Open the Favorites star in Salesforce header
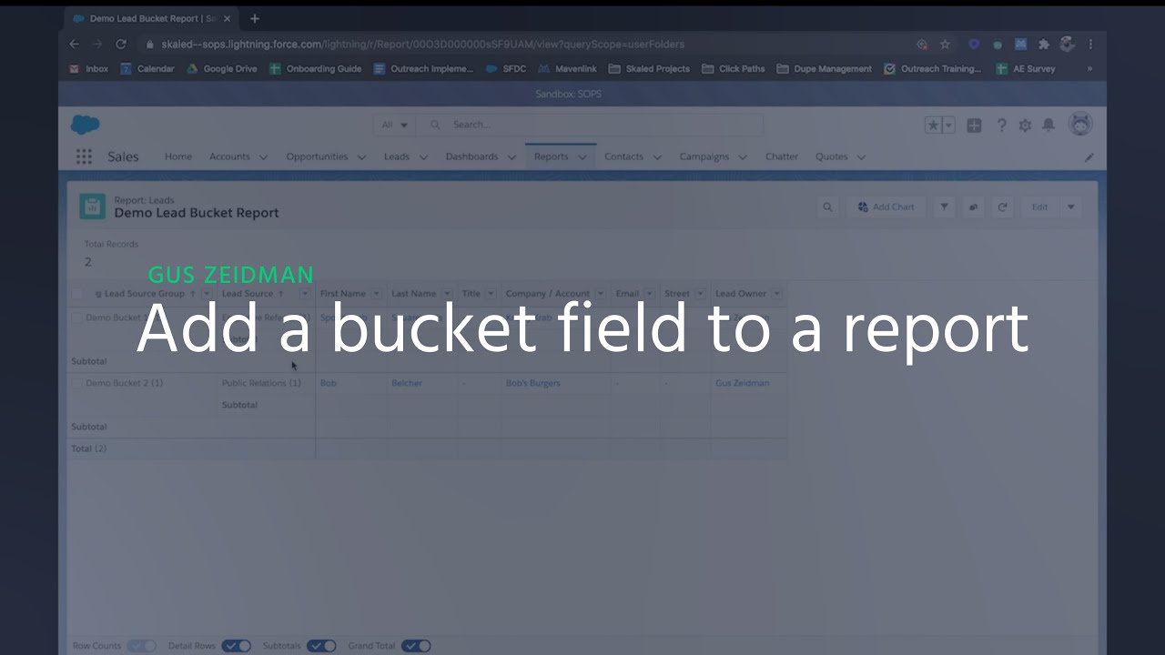Image resolution: width=1165 pixels, height=655 pixels. pos(934,126)
